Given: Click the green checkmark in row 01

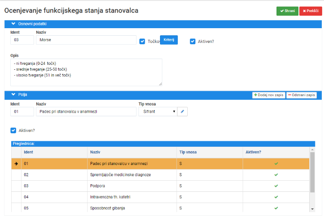Looking at the screenshot, I should pyautogui.click(x=276, y=164).
